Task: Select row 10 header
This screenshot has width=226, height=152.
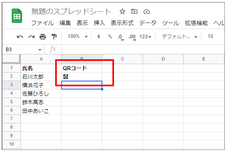Action: 11,144
